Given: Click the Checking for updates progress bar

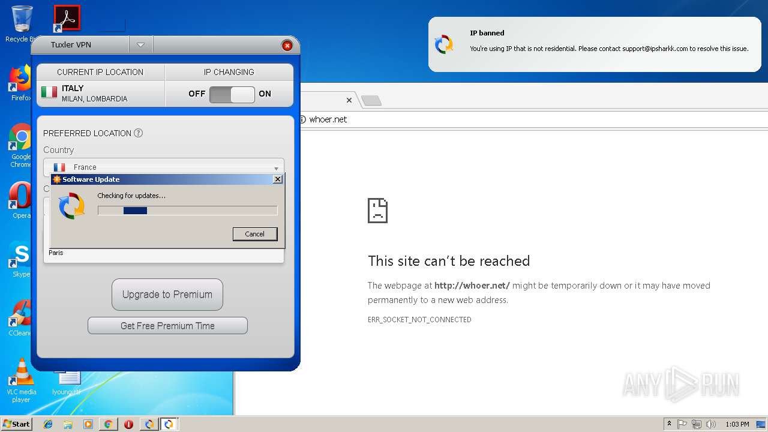Looking at the screenshot, I should click(188, 211).
